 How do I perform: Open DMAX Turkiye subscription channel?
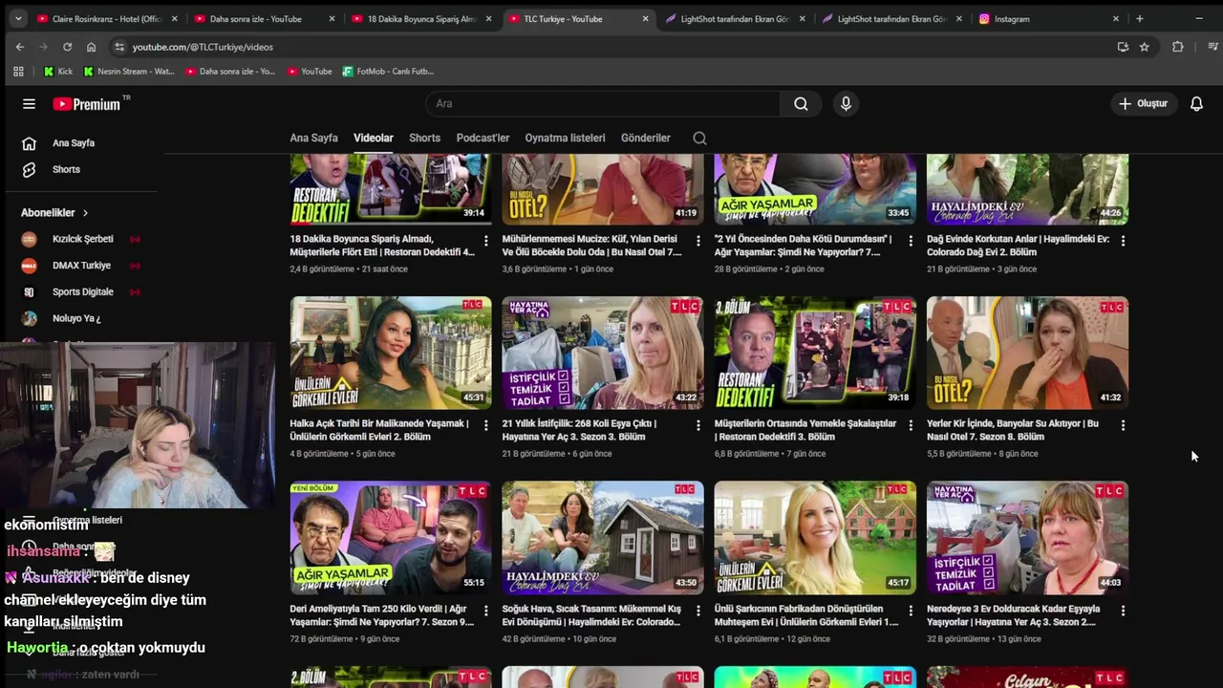click(x=81, y=266)
